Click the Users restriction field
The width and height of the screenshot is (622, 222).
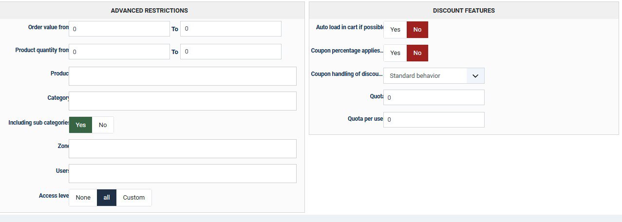(x=183, y=173)
